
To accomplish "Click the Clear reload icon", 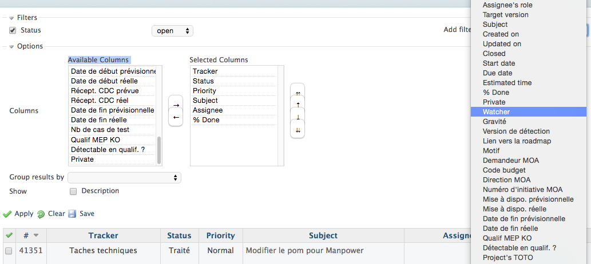I will [x=41, y=214].
